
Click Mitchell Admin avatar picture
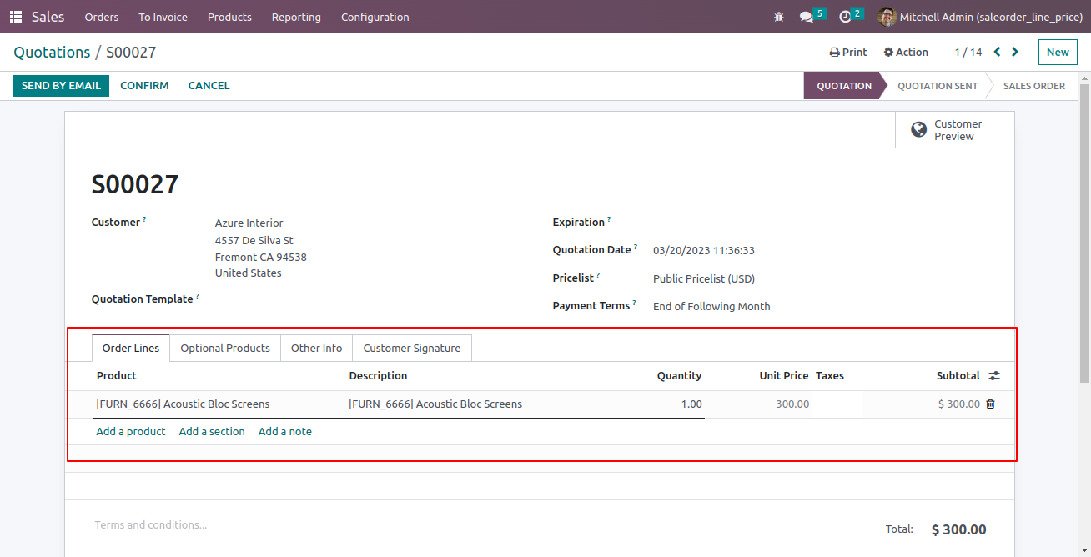pyautogui.click(x=887, y=17)
